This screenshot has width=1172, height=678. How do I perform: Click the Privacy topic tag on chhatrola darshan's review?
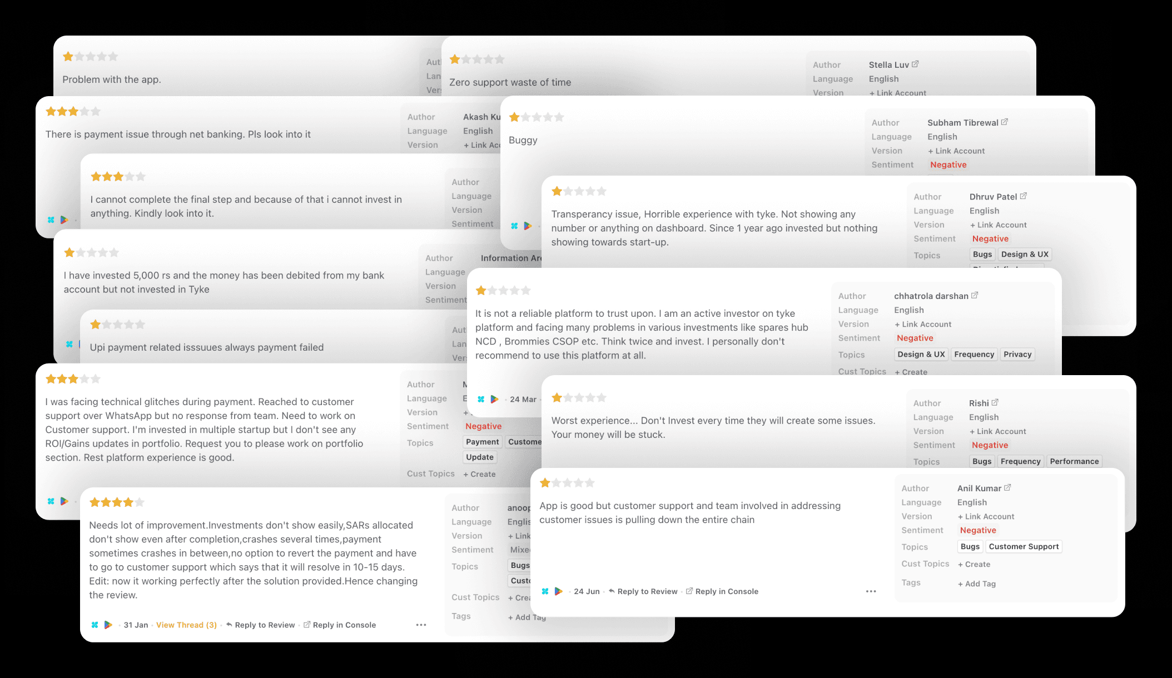[x=1017, y=354]
